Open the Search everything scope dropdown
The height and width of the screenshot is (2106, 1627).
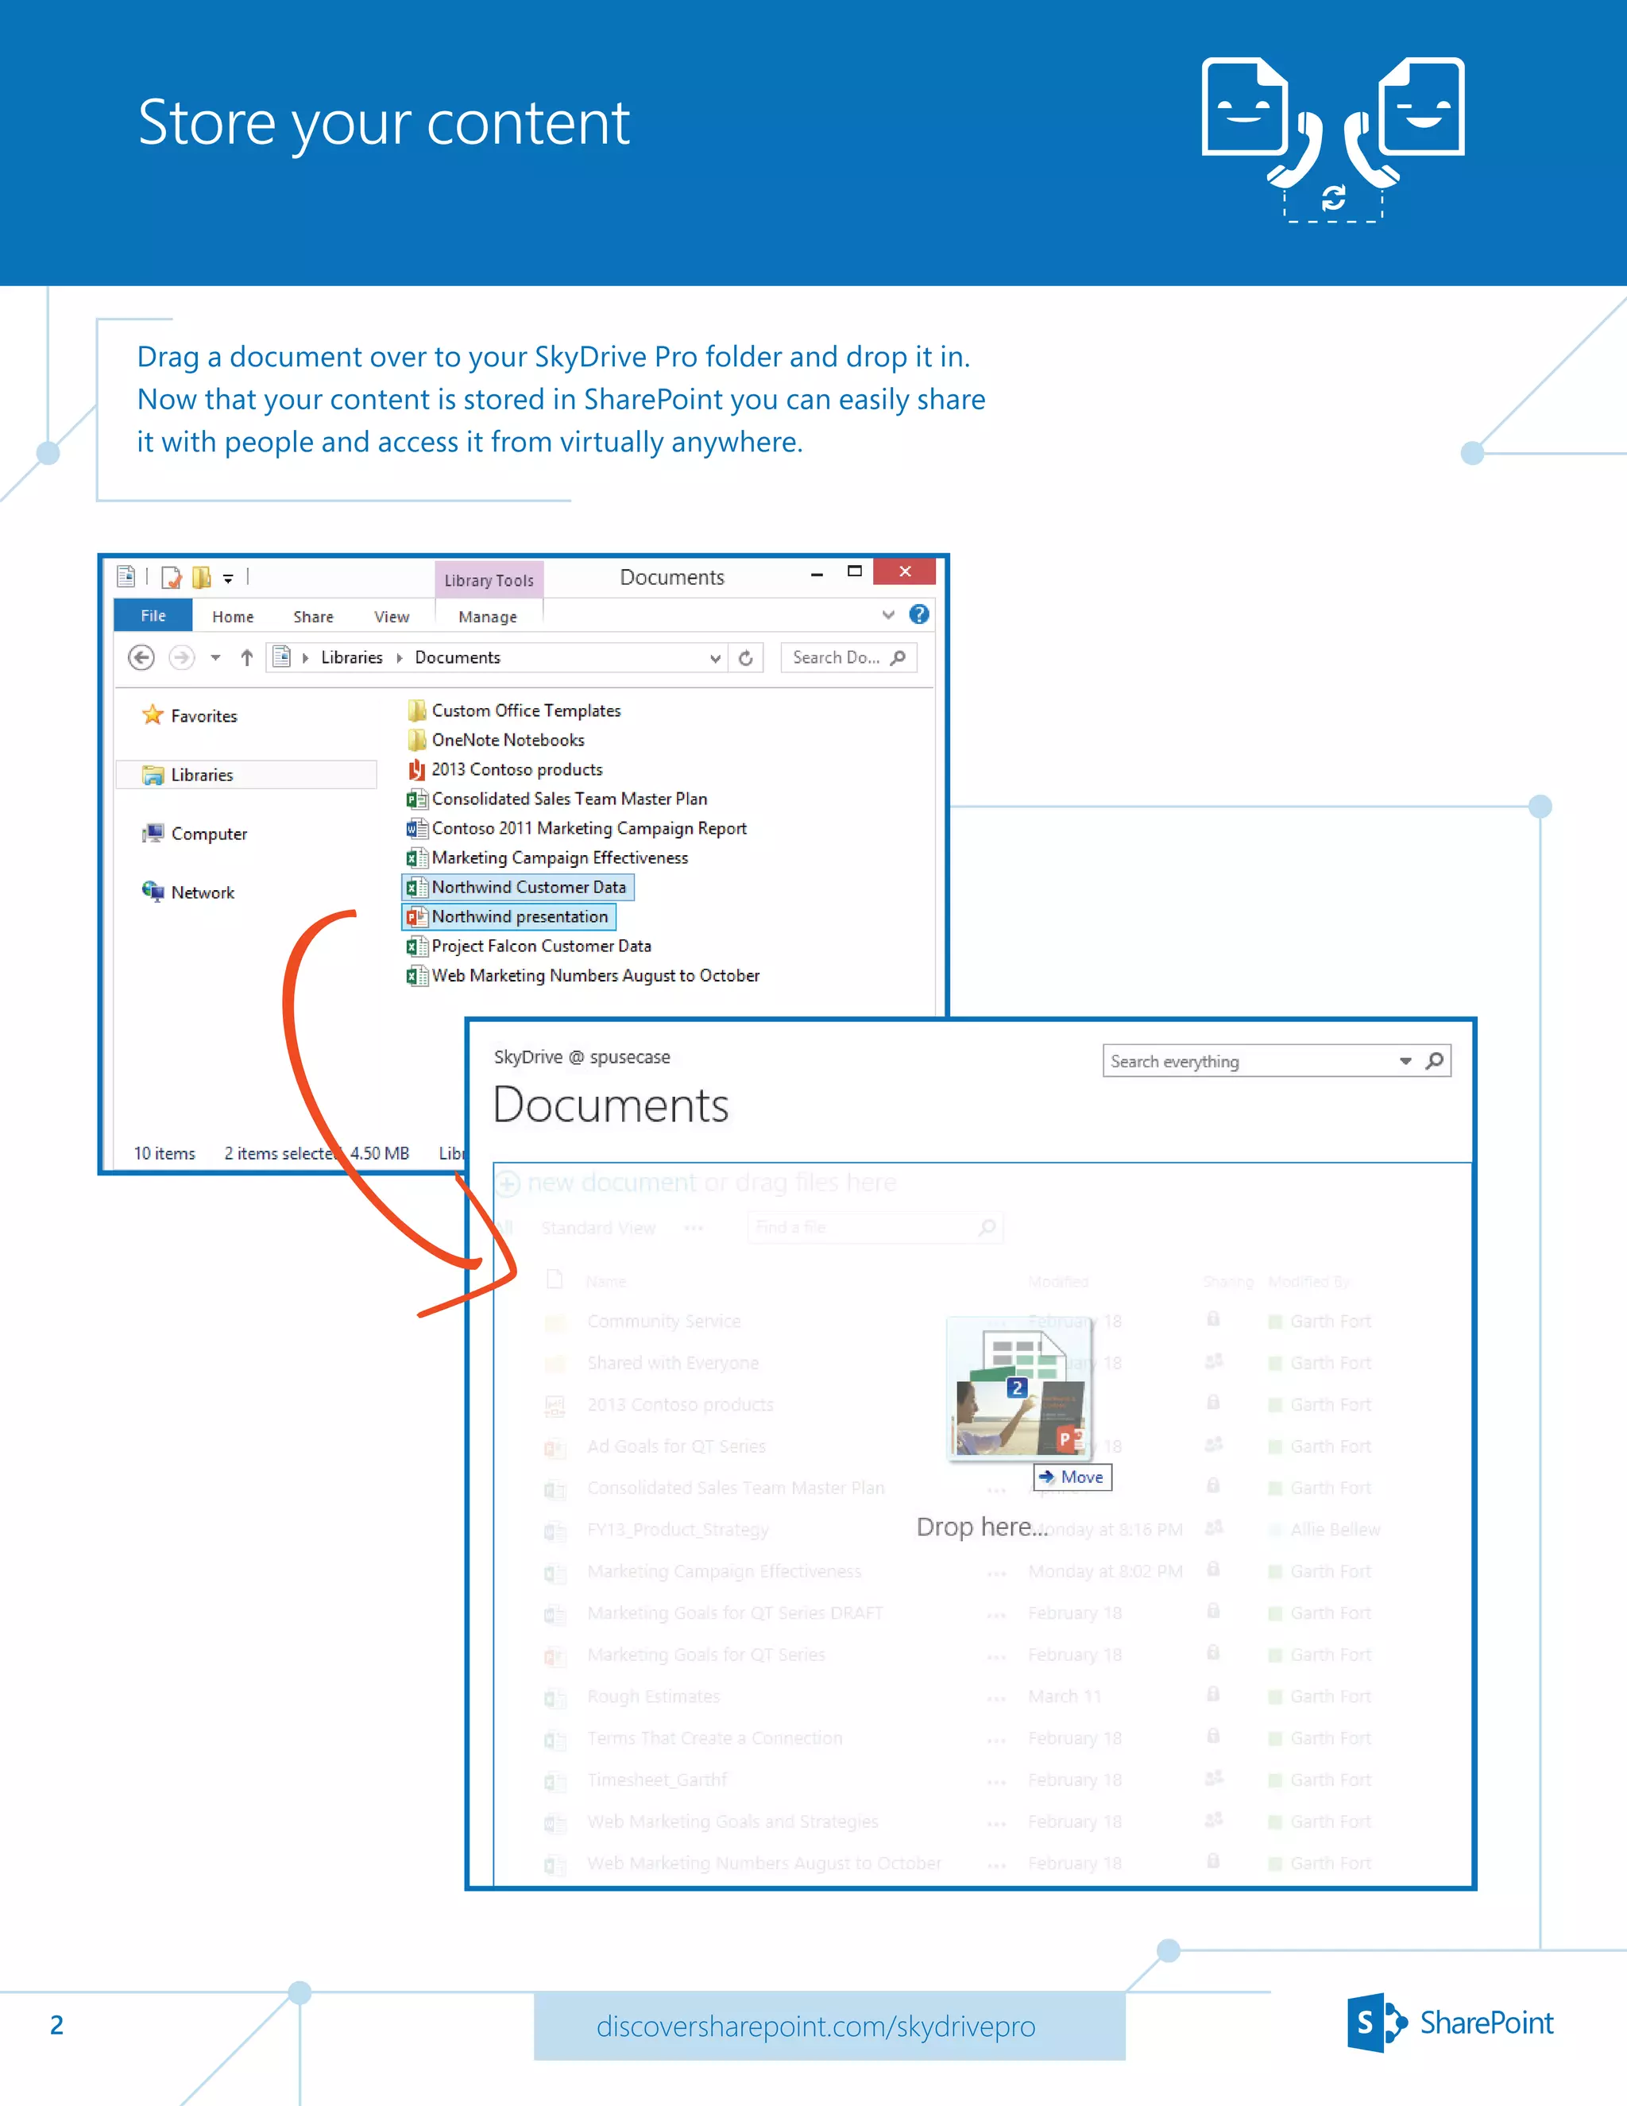point(1405,1061)
